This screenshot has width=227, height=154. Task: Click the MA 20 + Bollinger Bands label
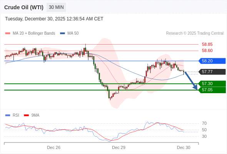tap(34, 33)
